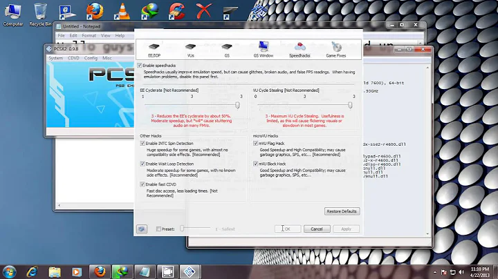This screenshot has width=498, height=279.
Task: Click the icon button beside Preset
Action: [142, 229]
